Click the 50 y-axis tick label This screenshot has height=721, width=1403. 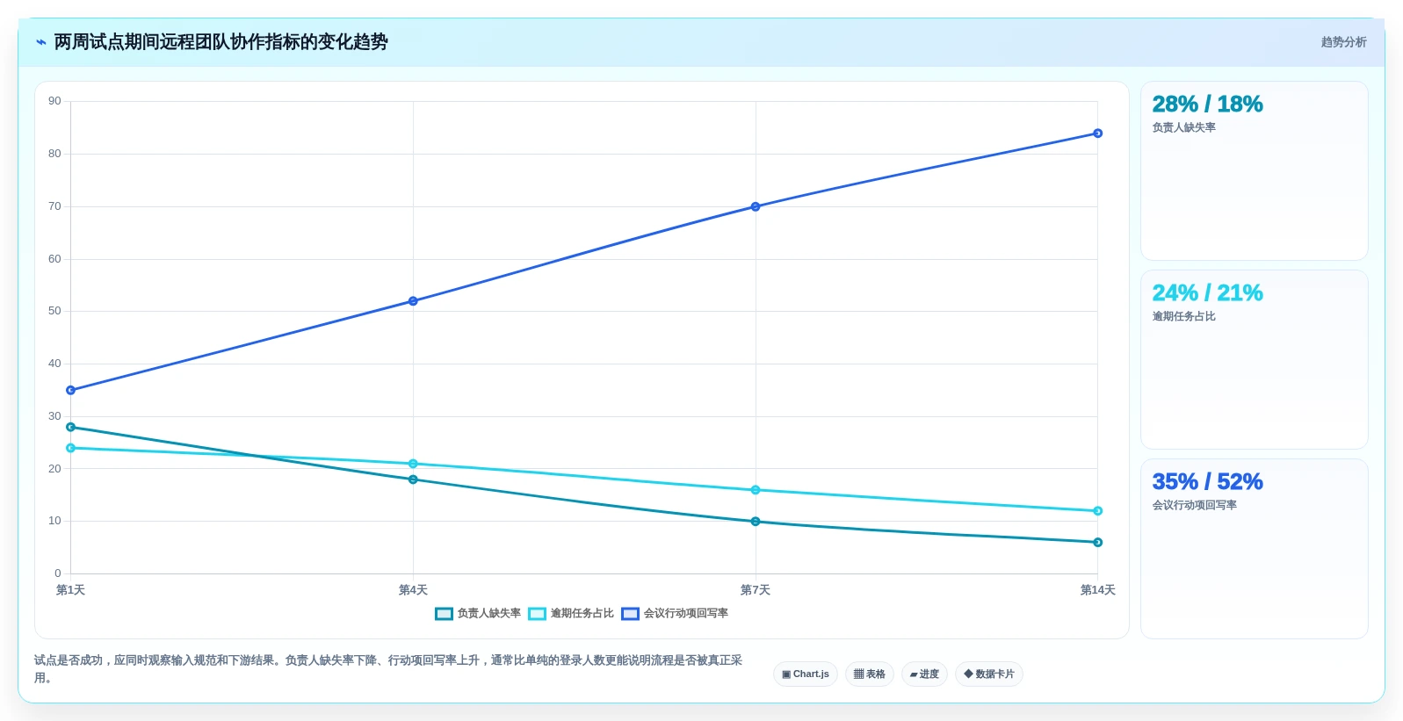click(x=54, y=311)
